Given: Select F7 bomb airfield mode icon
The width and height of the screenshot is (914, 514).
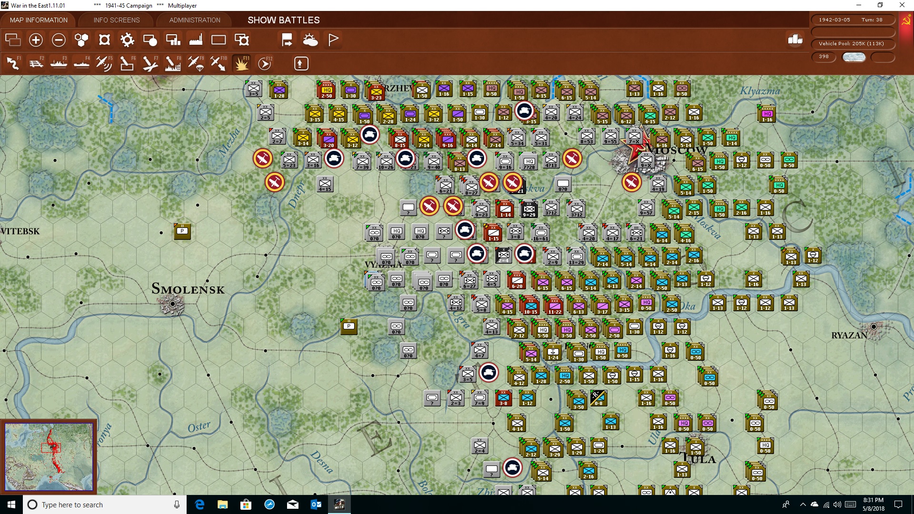Looking at the screenshot, I should [x=150, y=63].
